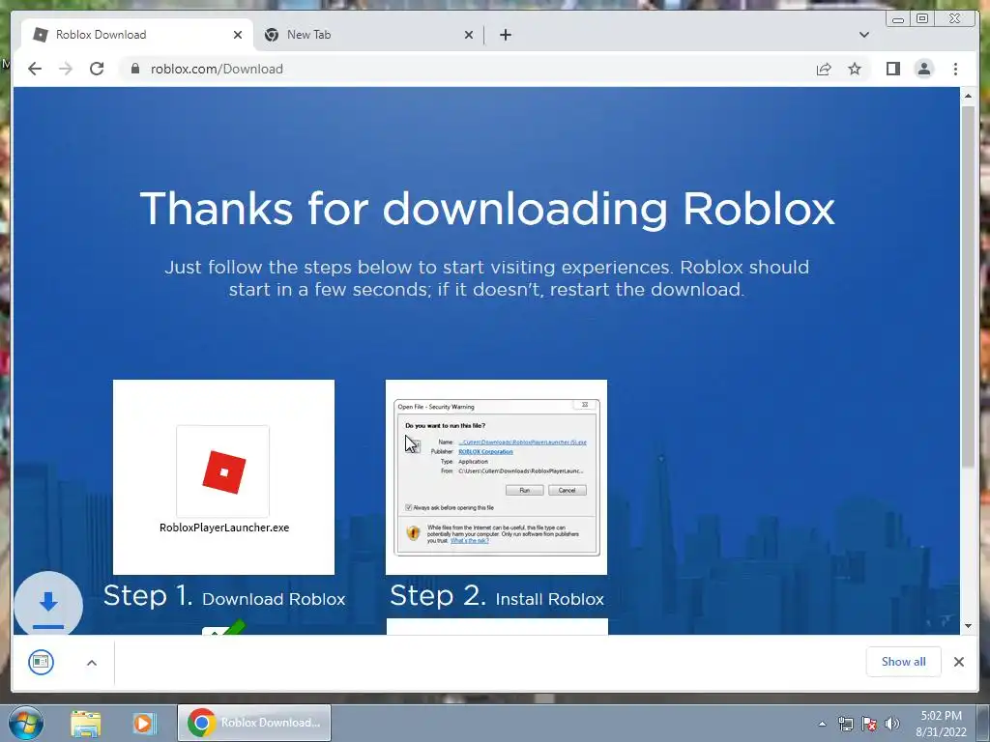Expand the download item options chevron
Viewport: 990px width, 742px height.
point(92,663)
